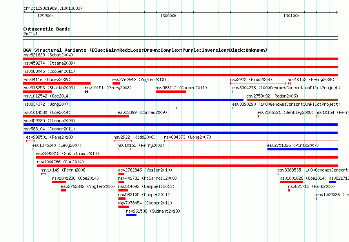Open the esv3390290 variant label
The image size is (349, 242).
click(x=286, y=104)
